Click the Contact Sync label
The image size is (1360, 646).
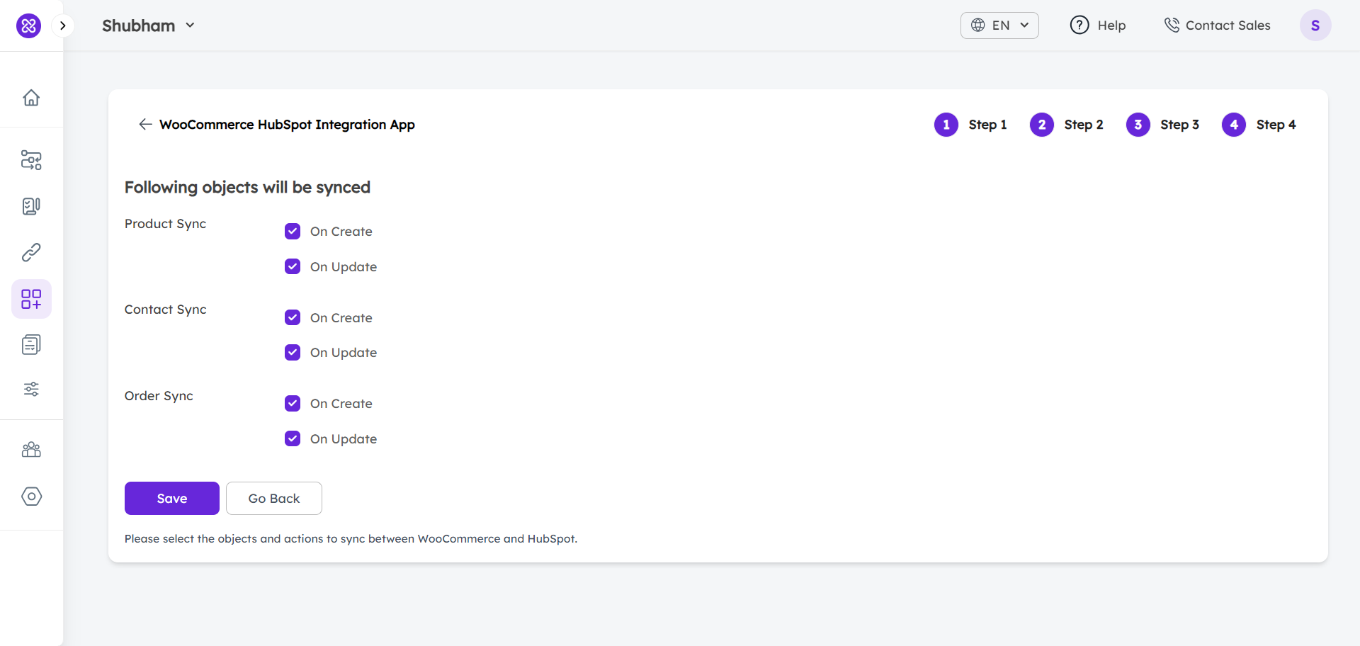point(165,310)
